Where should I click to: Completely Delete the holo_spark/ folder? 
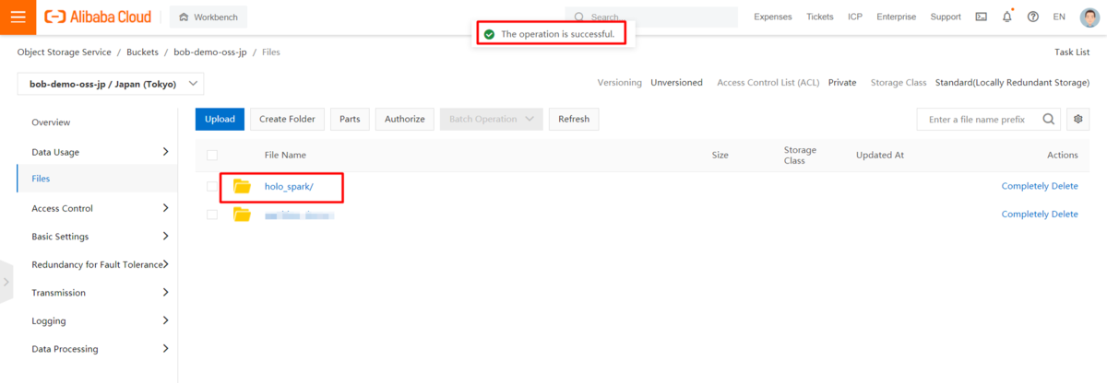pyautogui.click(x=1040, y=186)
